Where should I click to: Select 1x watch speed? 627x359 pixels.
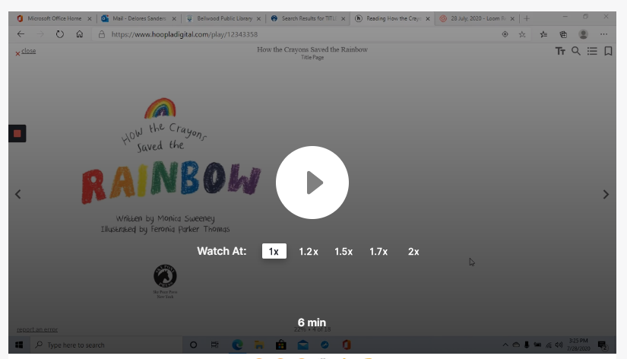[274, 251]
